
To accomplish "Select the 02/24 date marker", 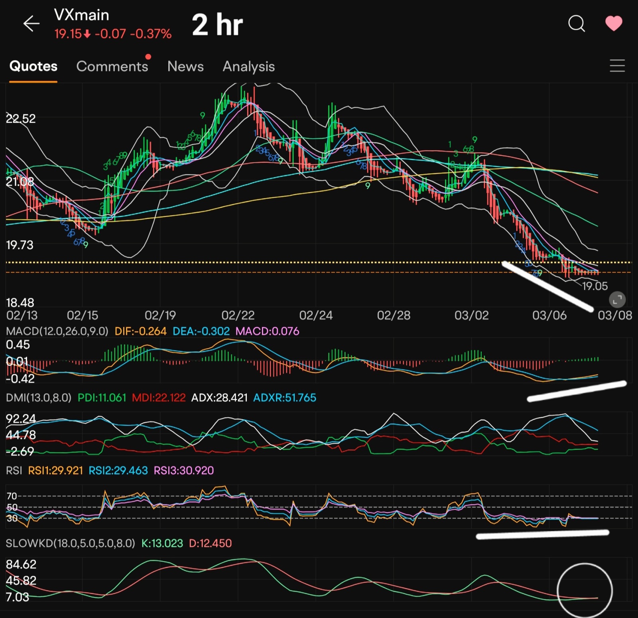I will [x=316, y=316].
